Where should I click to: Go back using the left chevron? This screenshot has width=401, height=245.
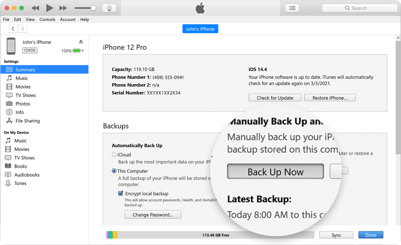pos(13,29)
